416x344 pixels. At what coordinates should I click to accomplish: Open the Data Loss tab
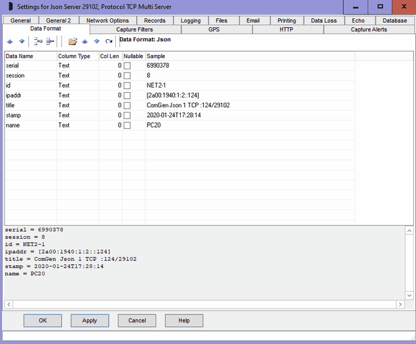tap(324, 21)
